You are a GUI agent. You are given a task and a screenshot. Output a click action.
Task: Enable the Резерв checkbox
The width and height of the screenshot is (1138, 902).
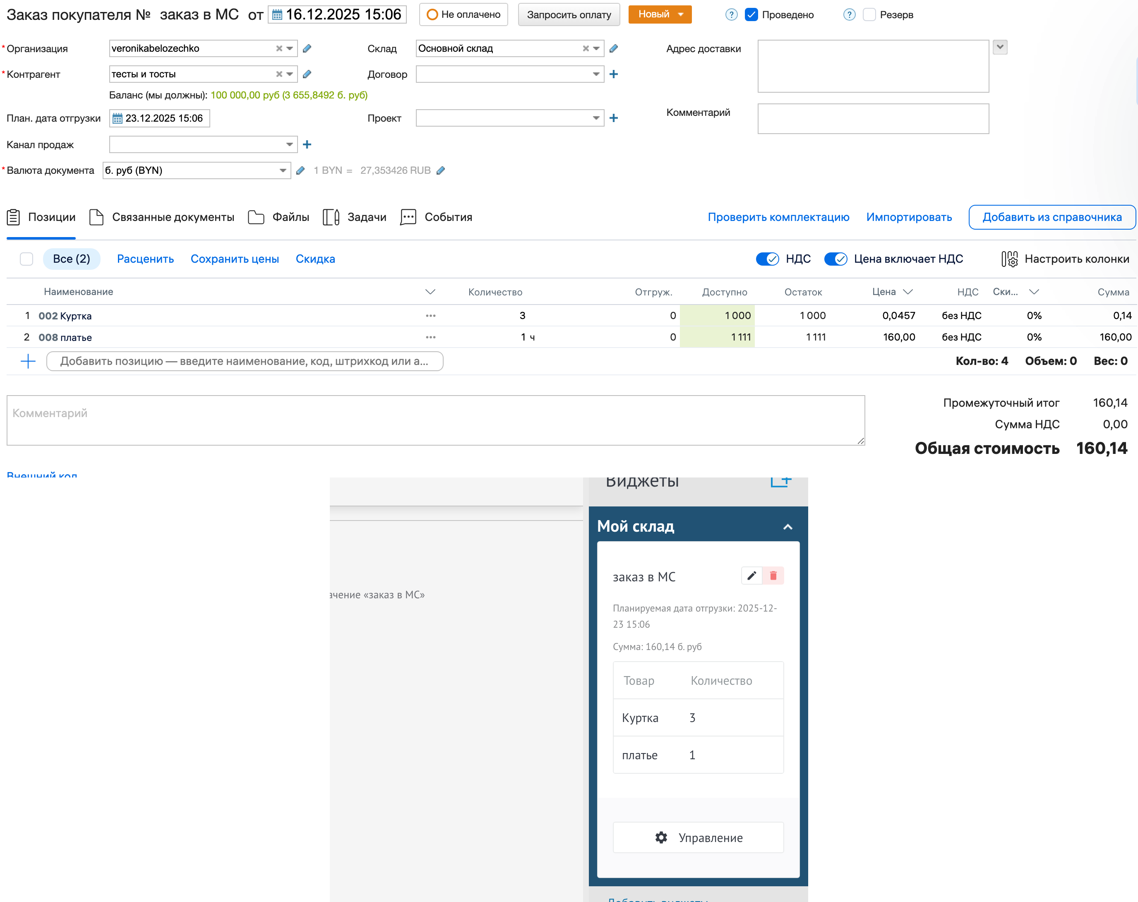point(869,15)
